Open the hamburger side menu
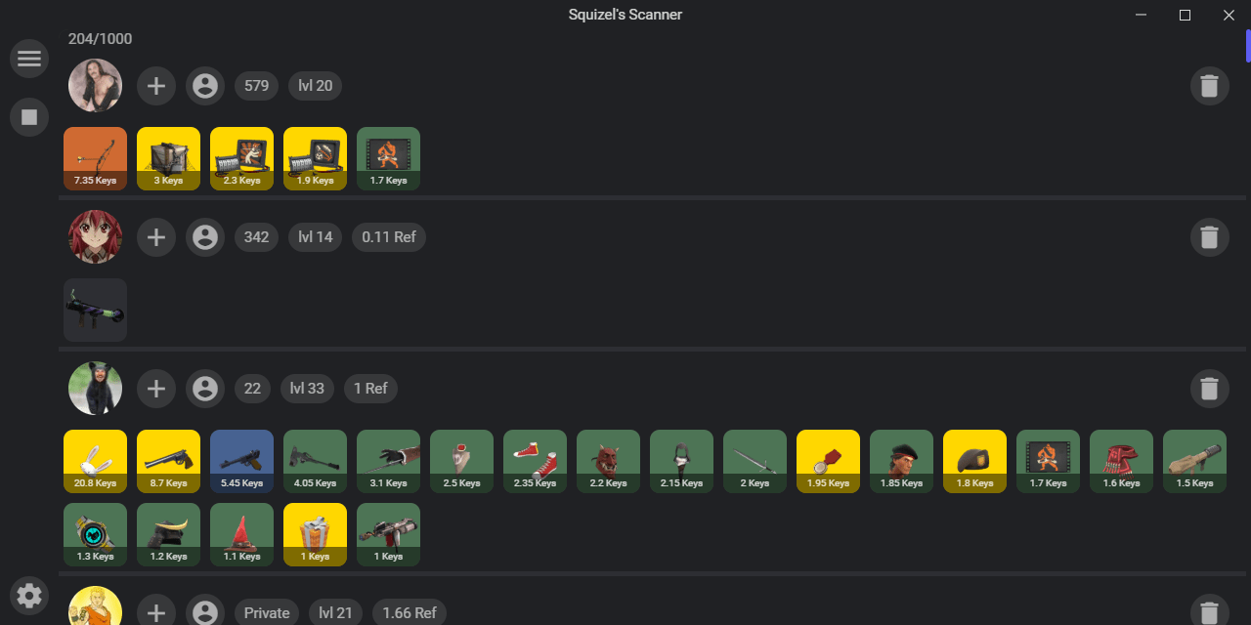This screenshot has width=1251, height=625. point(29,59)
